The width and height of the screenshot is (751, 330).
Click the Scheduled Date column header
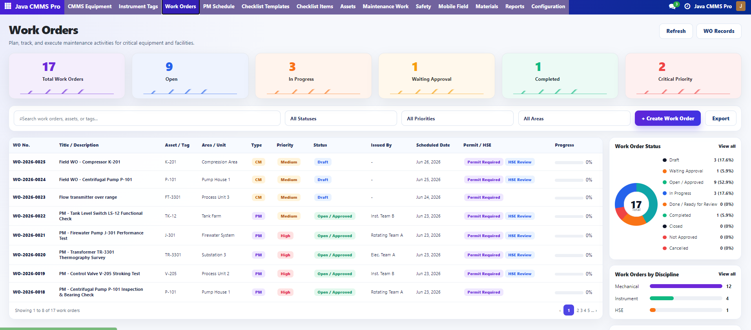433,145
